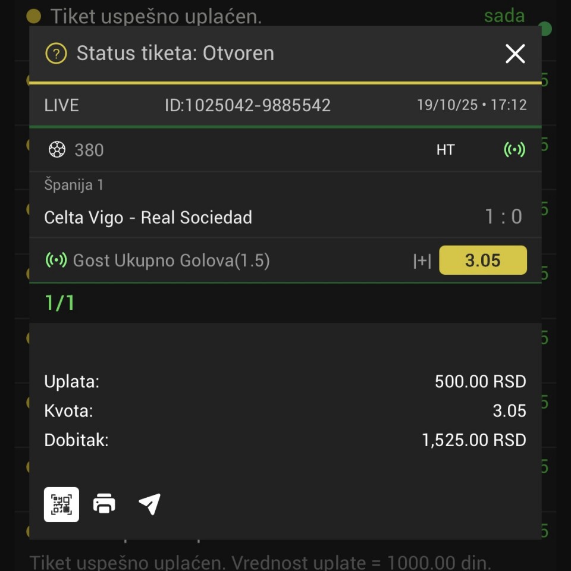The height and width of the screenshot is (571, 571).
Task: Click the green live signal icon beside HT
Action: click(x=514, y=150)
